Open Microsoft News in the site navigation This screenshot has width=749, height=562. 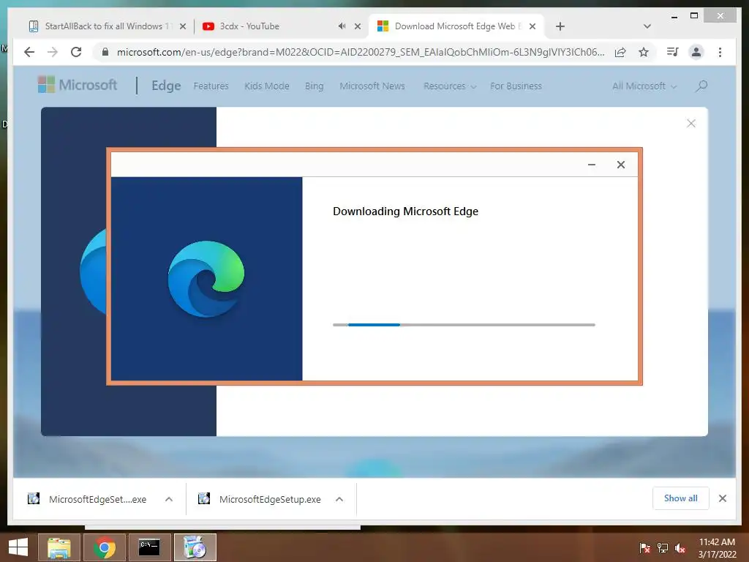pyautogui.click(x=372, y=86)
